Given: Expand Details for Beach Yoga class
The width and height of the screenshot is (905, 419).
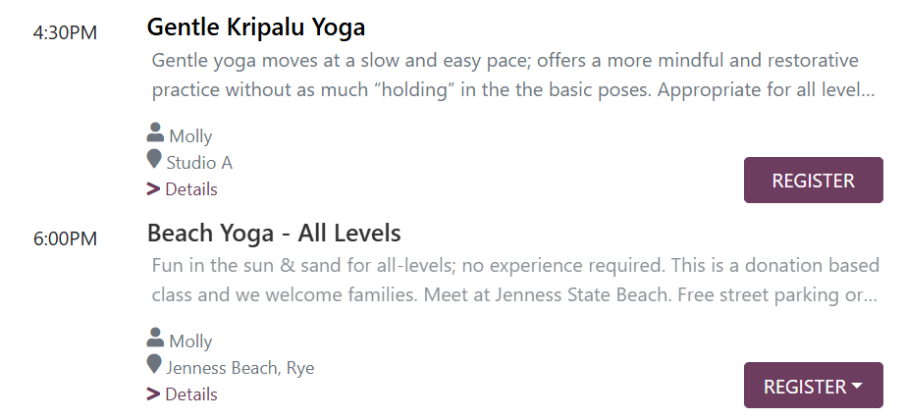Looking at the screenshot, I should 190,394.
